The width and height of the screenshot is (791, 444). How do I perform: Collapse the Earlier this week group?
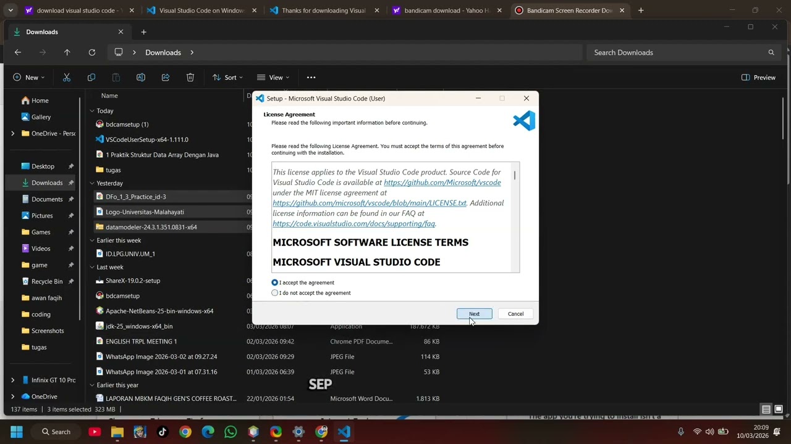pos(91,240)
